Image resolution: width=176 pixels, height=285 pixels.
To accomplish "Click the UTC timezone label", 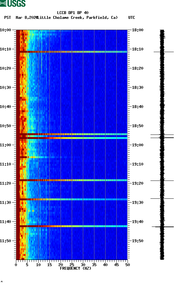I will [x=132, y=18].
